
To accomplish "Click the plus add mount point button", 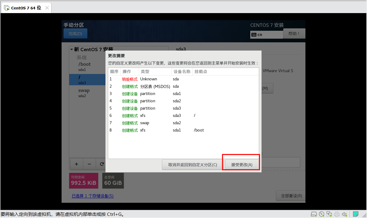I will 77,164.
